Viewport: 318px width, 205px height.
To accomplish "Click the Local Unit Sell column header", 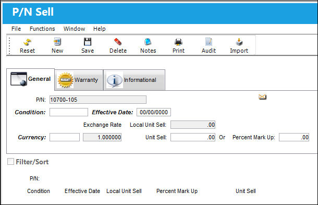I will point(124,191).
